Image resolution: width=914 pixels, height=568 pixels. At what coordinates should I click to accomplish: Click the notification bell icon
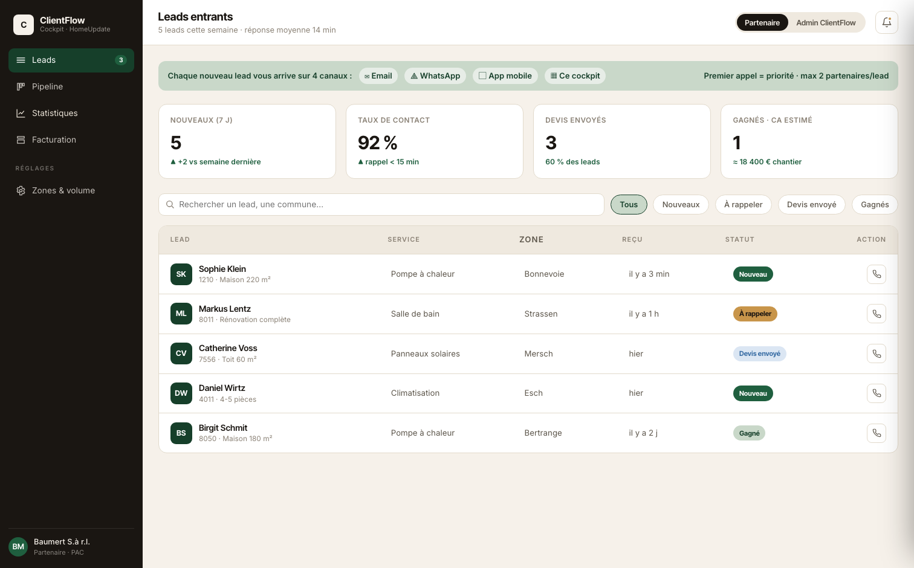pyautogui.click(x=886, y=22)
